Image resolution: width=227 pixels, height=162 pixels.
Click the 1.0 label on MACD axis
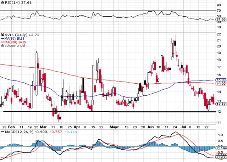coord(220,135)
